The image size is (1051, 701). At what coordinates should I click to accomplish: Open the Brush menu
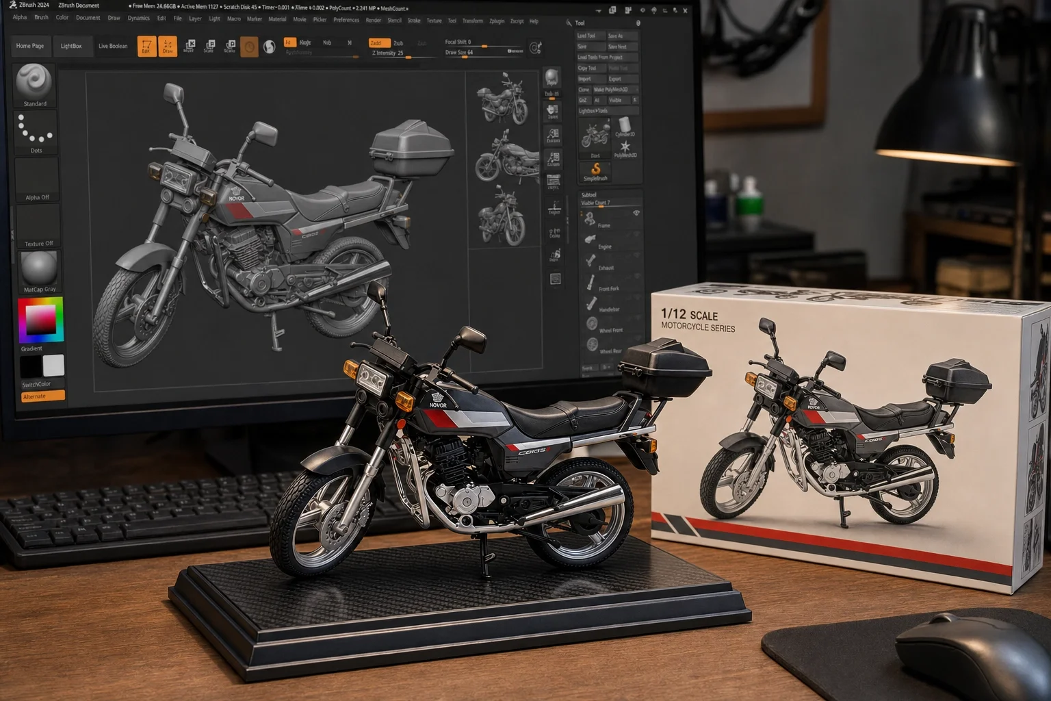[41, 18]
